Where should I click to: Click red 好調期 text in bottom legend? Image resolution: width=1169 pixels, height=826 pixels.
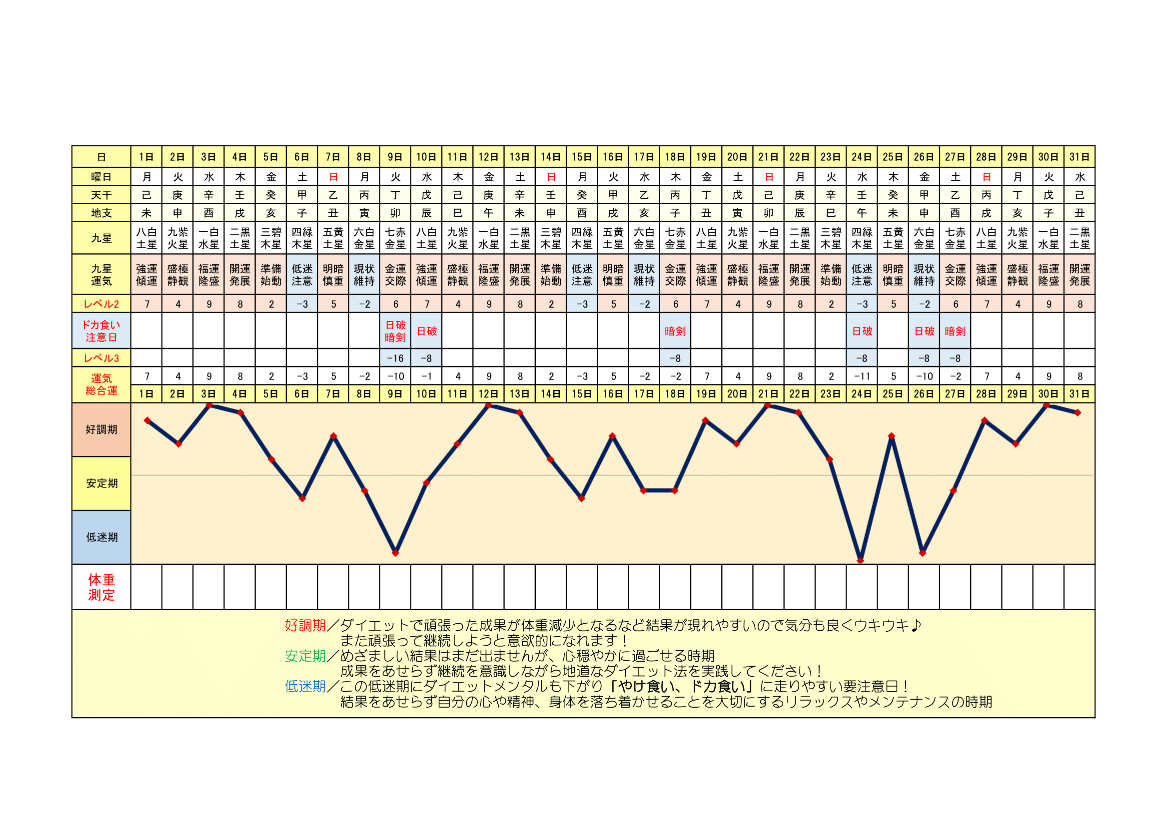tap(305, 626)
